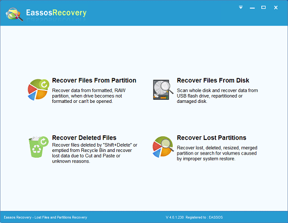
Task: Select the Recover Files From Partition heading
Action: [x=94, y=80]
